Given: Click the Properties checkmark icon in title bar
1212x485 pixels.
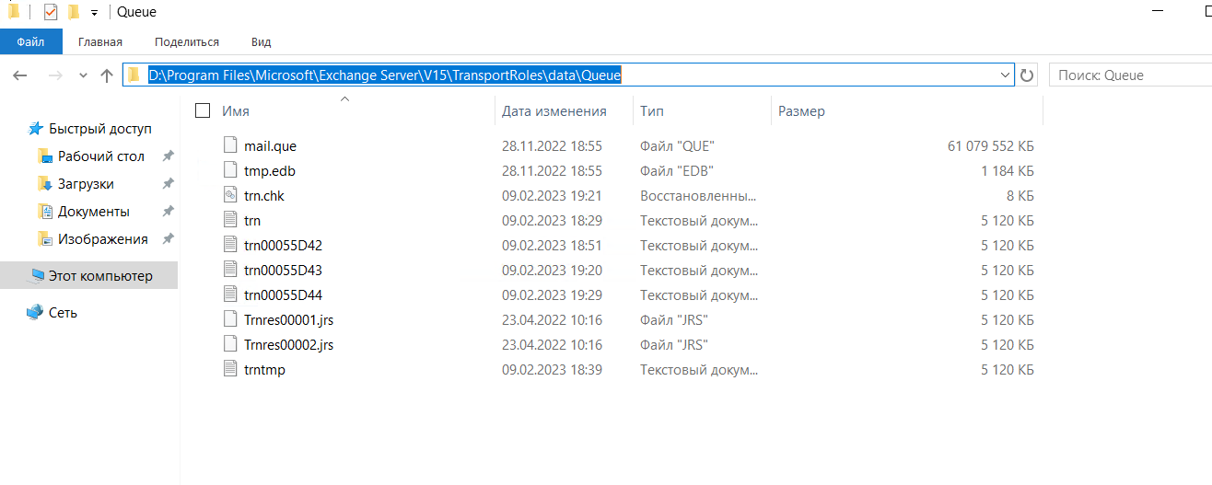Looking at the screenshot, I should click(51, 12).
